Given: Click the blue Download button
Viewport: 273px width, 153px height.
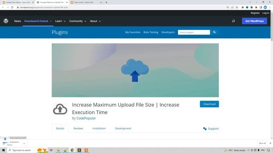Looking at the screenshot, I should [209, 104].
